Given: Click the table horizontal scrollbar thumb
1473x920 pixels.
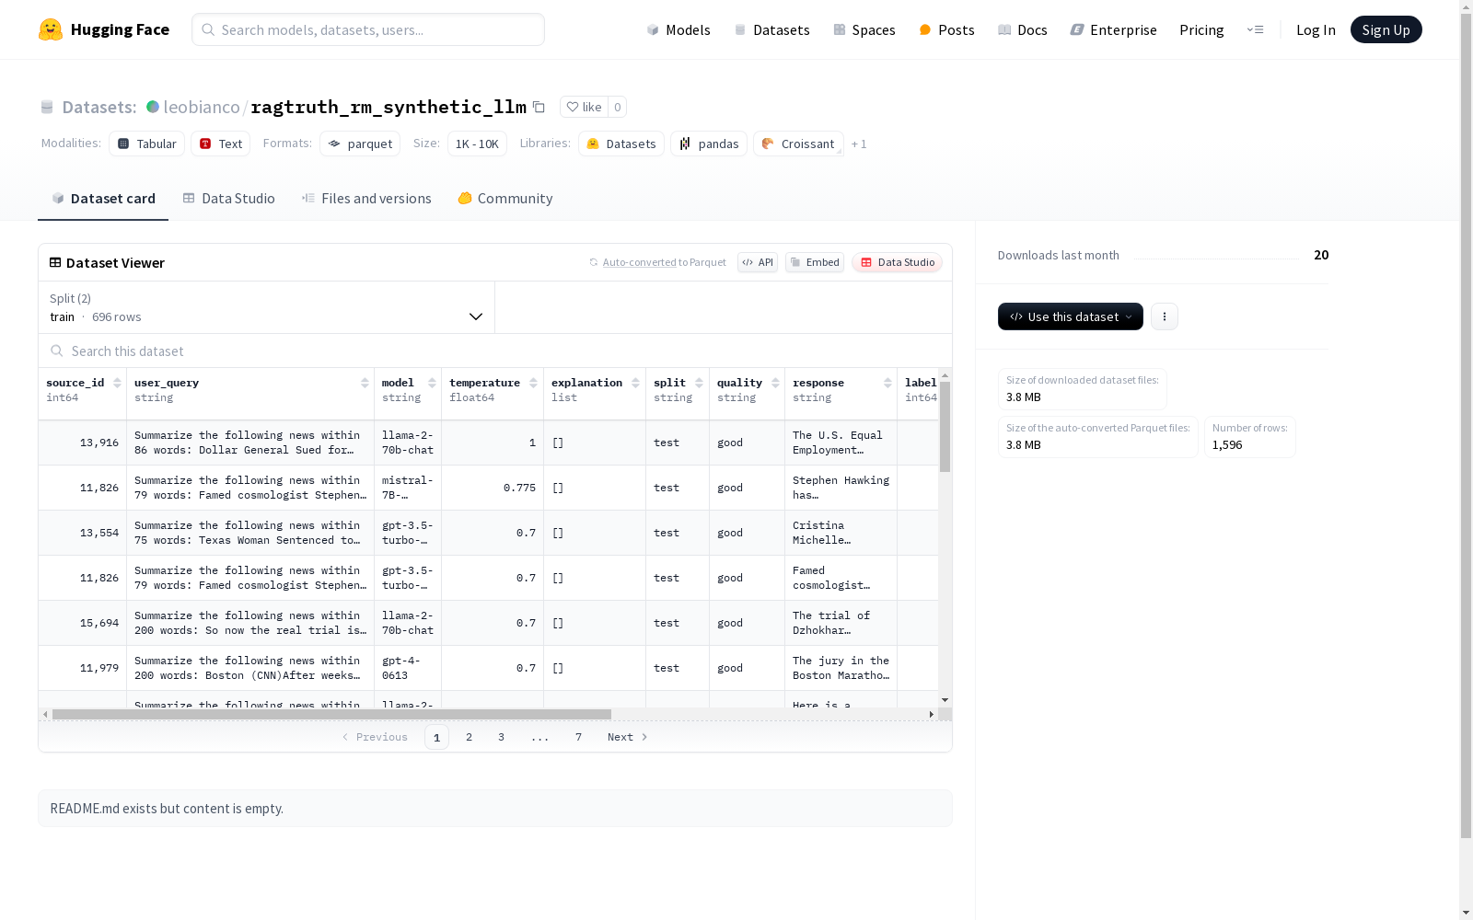Looking at the screenshot, I should [331, 714].
